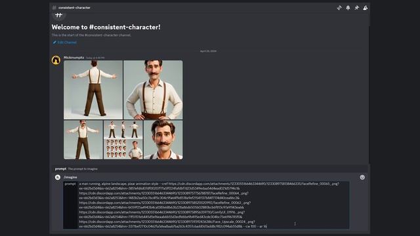Screen dimensions: 420x236
Task: Click the /imagine command label
Action: [x=70, y=177]
